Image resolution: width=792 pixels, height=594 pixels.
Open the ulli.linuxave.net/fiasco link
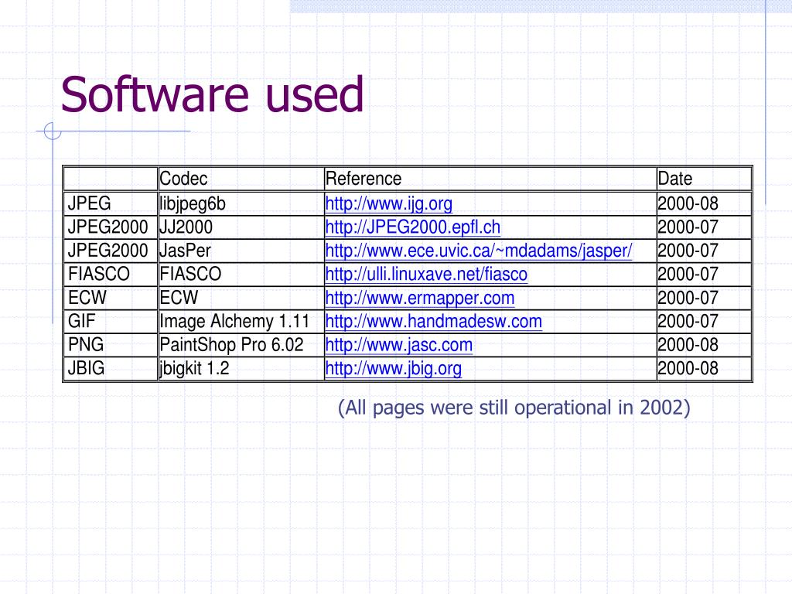coord(426,275)
